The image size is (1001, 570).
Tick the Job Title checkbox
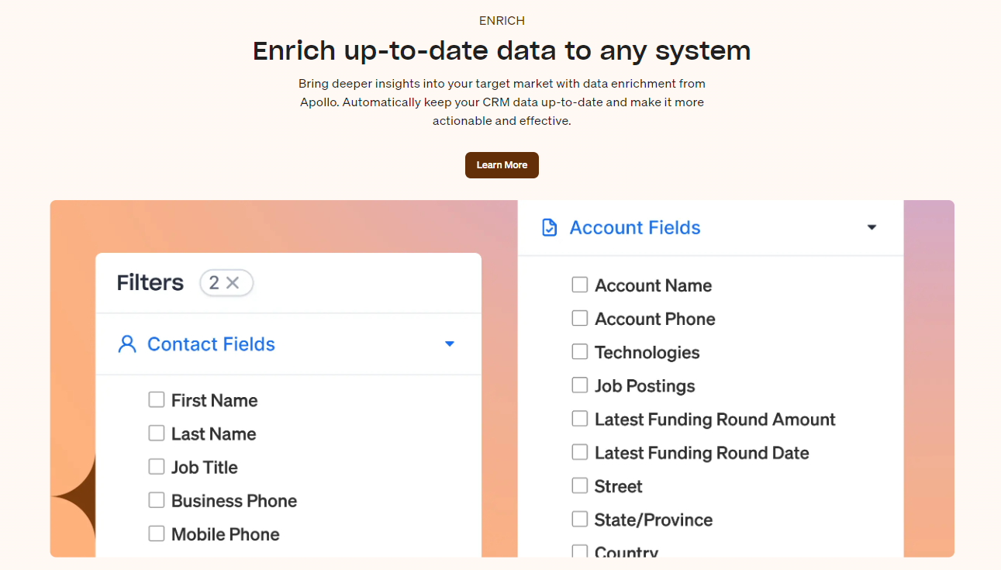pos(157,467)
